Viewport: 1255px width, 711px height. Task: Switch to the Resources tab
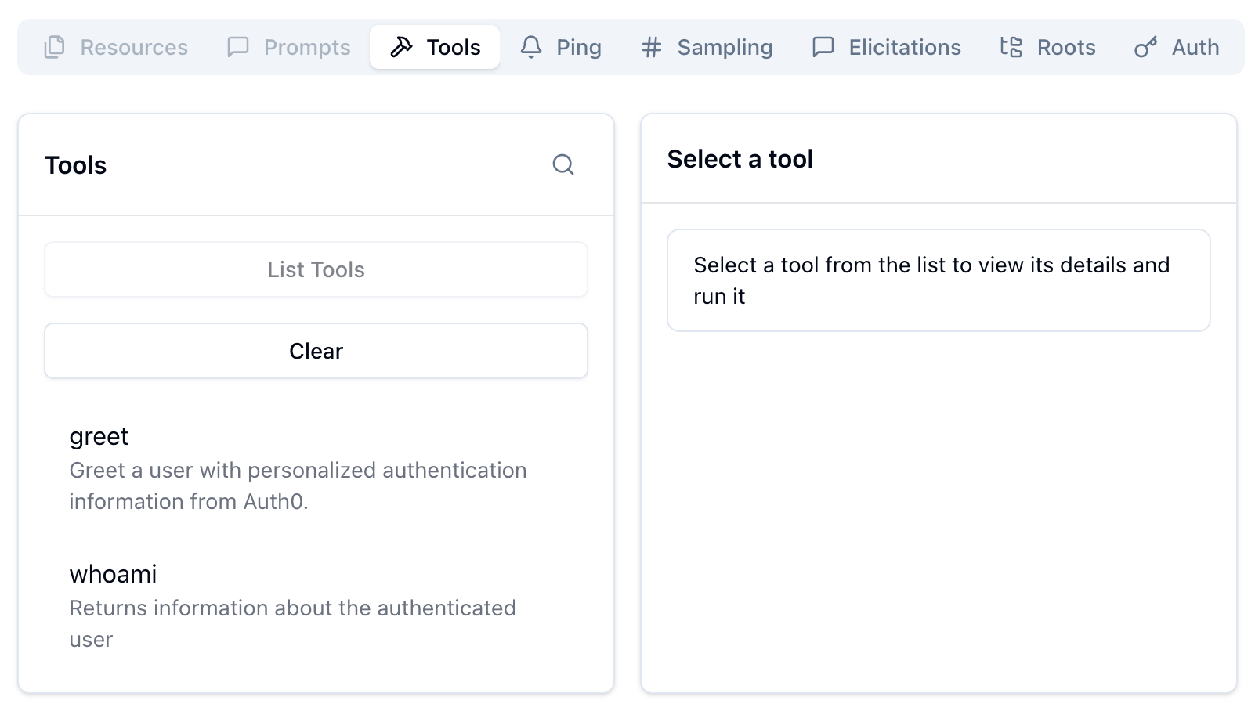(116, 47)
